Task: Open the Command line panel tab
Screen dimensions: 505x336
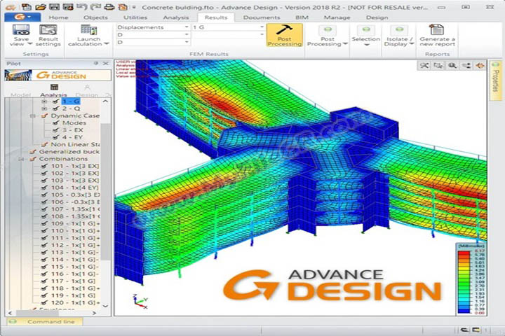Action: tap(44, 321)
